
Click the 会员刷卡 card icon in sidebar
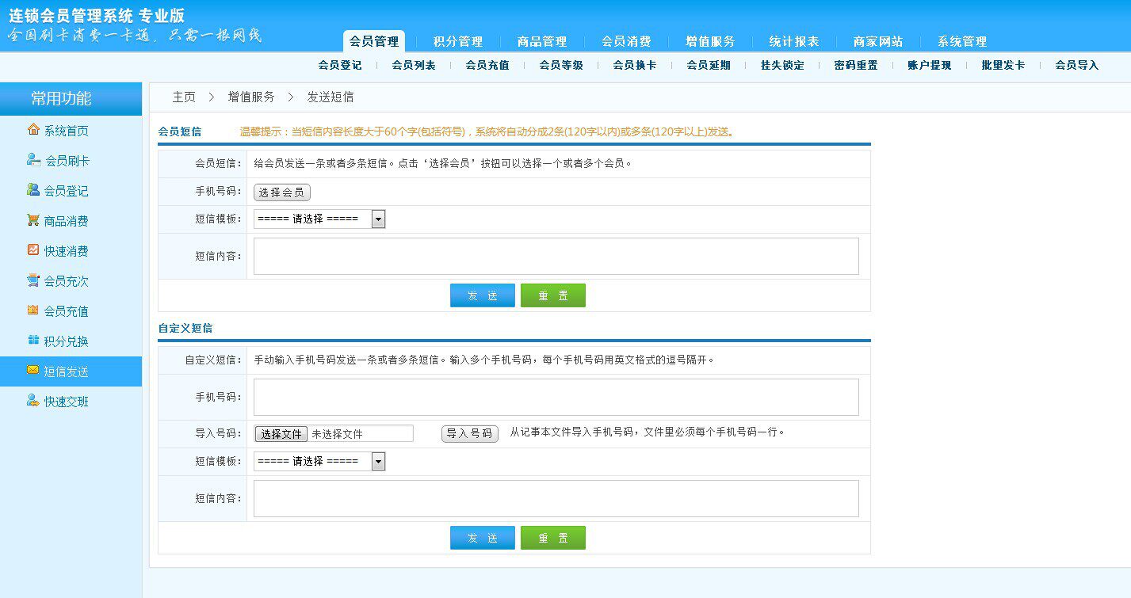point(33,160)
